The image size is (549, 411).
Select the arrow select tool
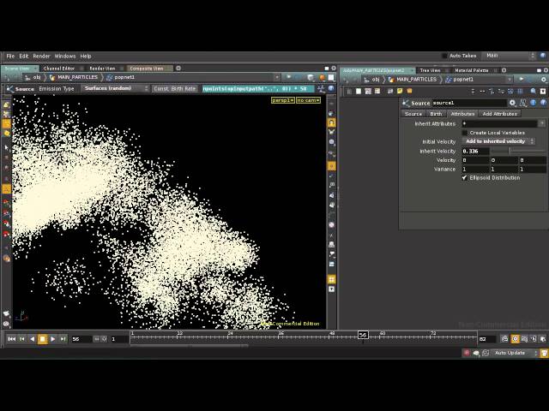pos(6,148)
